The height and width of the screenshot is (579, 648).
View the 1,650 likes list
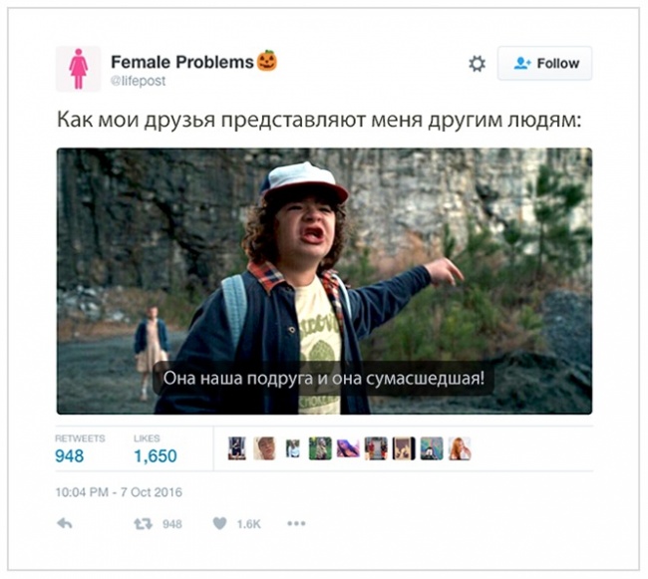tap(156, 448)
